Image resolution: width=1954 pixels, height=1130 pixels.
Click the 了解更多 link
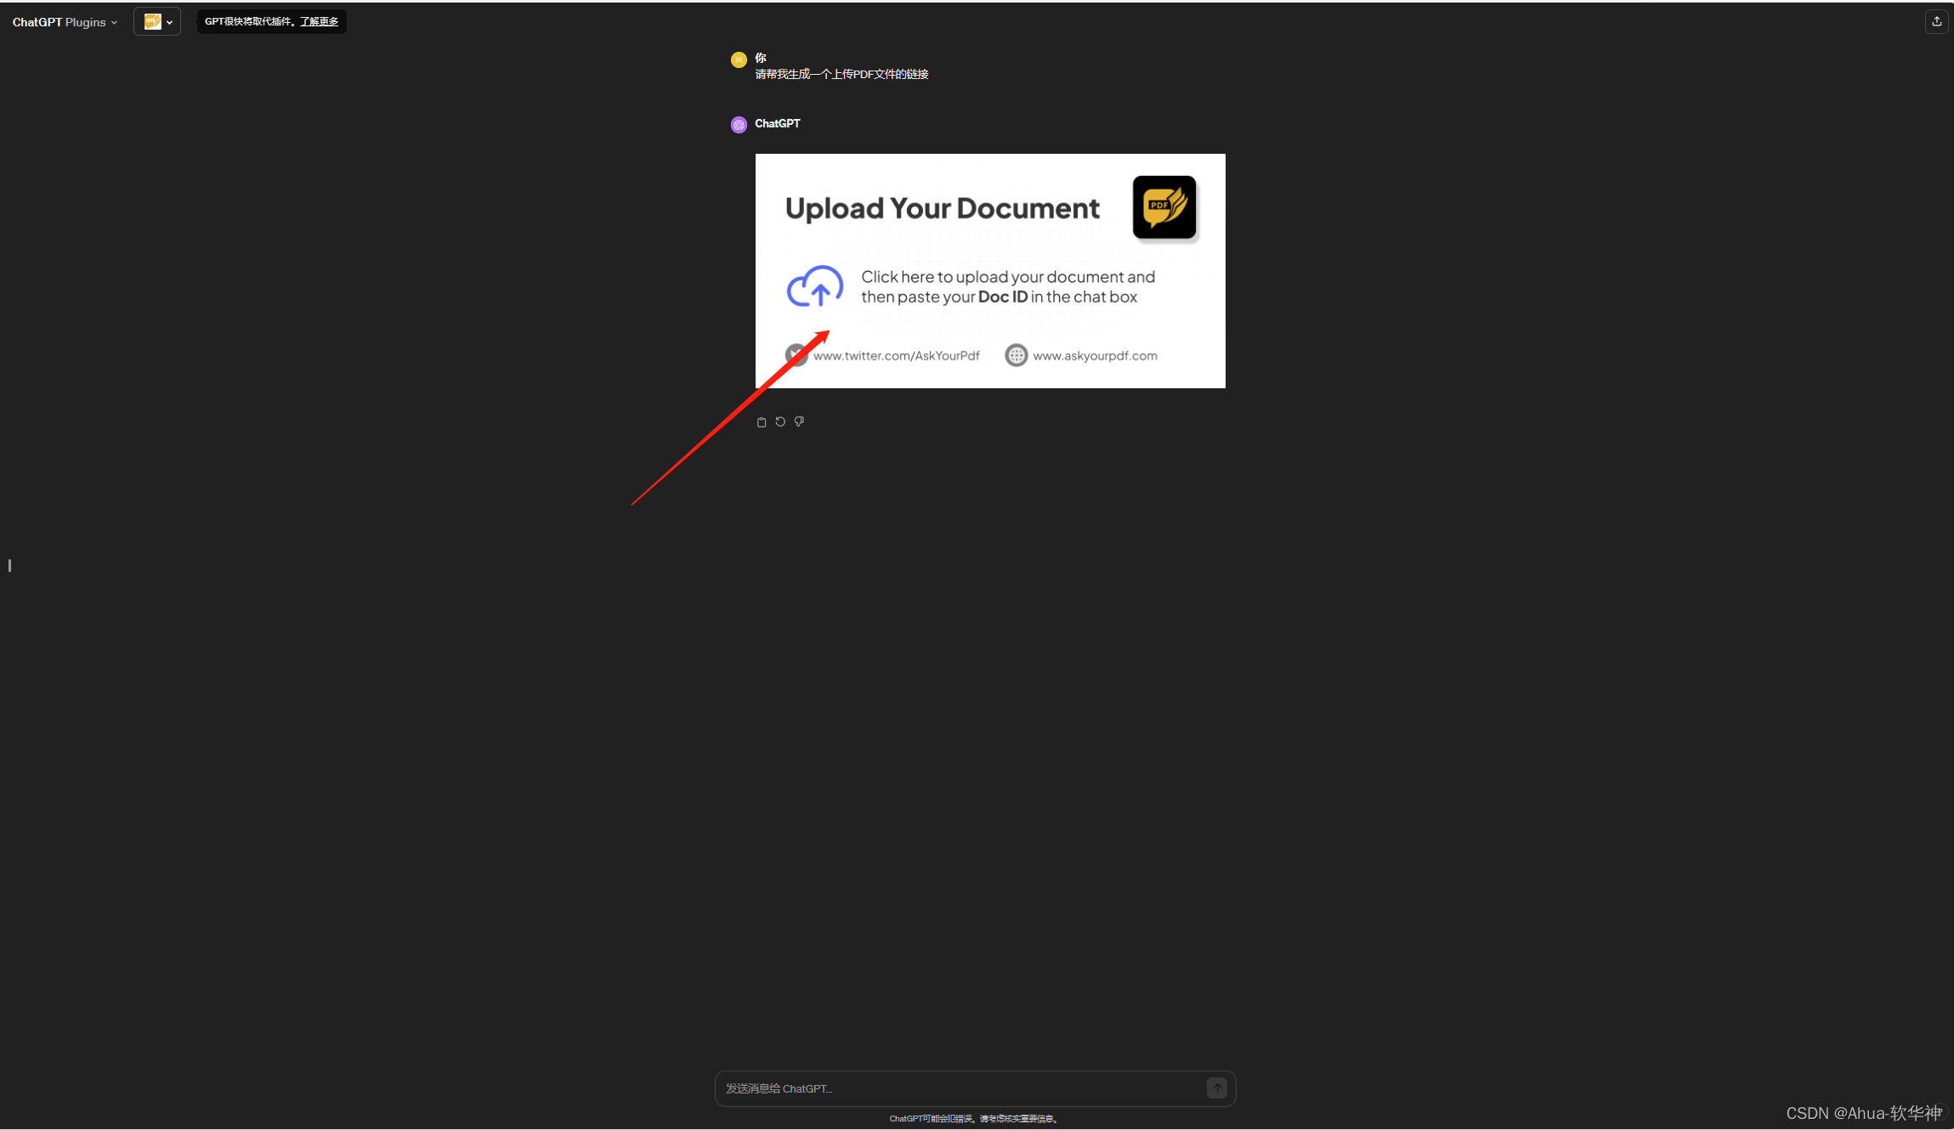(x=319, y=22)
